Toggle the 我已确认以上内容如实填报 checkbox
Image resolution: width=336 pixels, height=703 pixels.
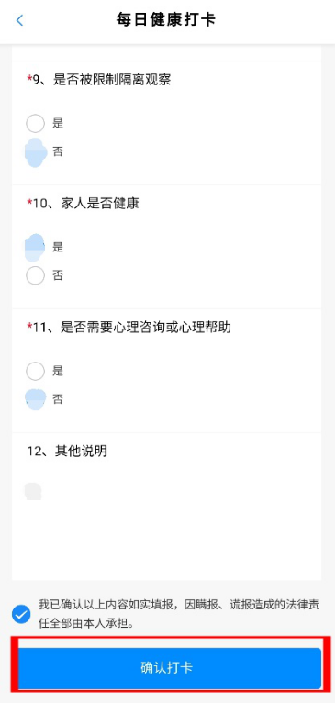pyautogui.click(x=21, y=614)
